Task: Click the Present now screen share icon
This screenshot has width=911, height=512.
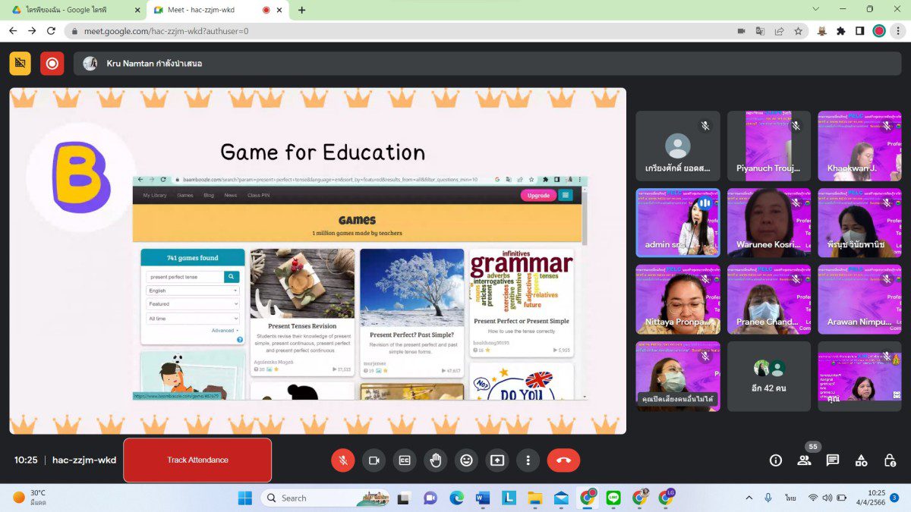Action: tap(497, 460)
